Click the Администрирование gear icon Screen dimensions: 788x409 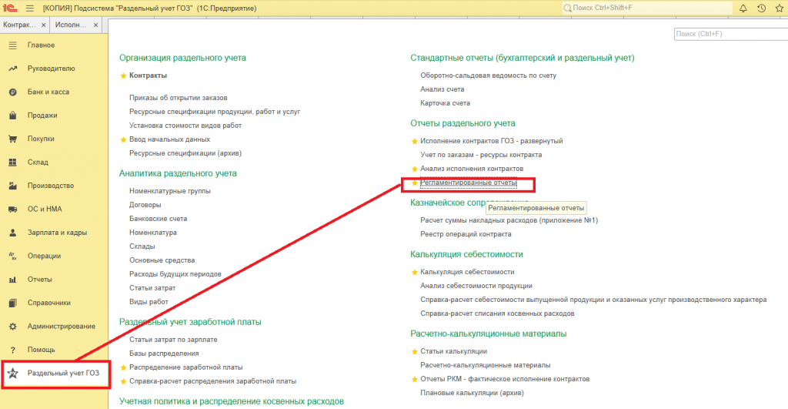(12, 327)
